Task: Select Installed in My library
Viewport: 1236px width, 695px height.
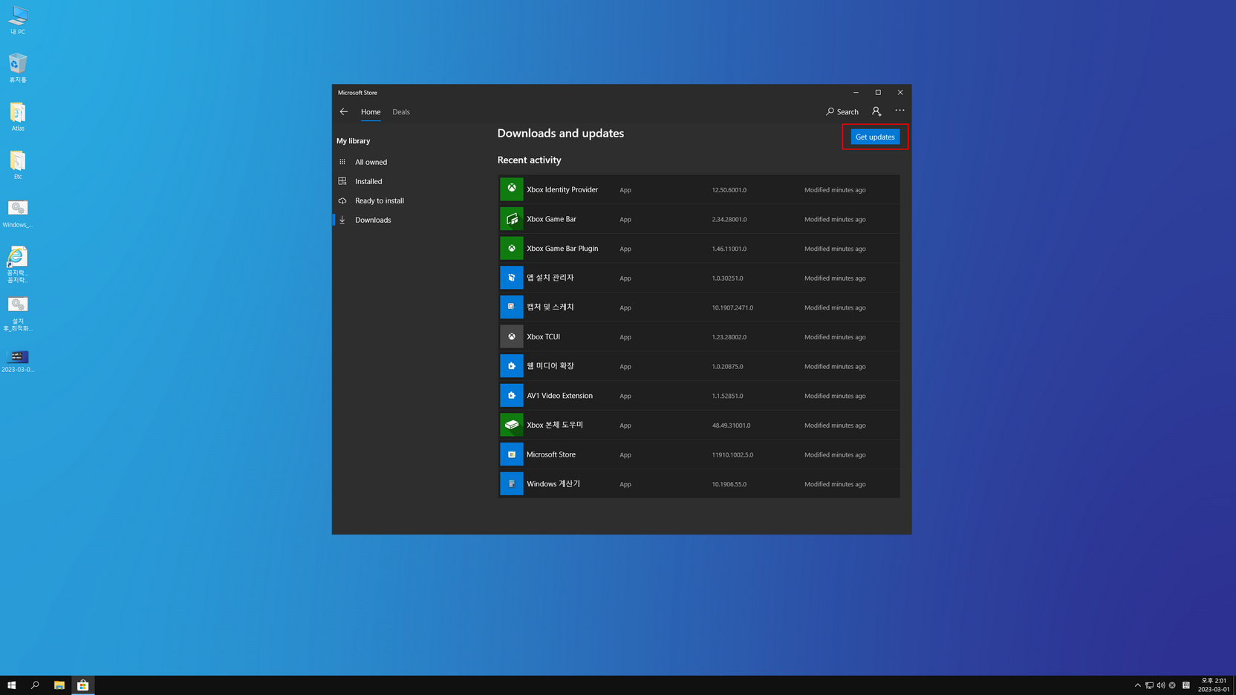Action: coord(368,181)
